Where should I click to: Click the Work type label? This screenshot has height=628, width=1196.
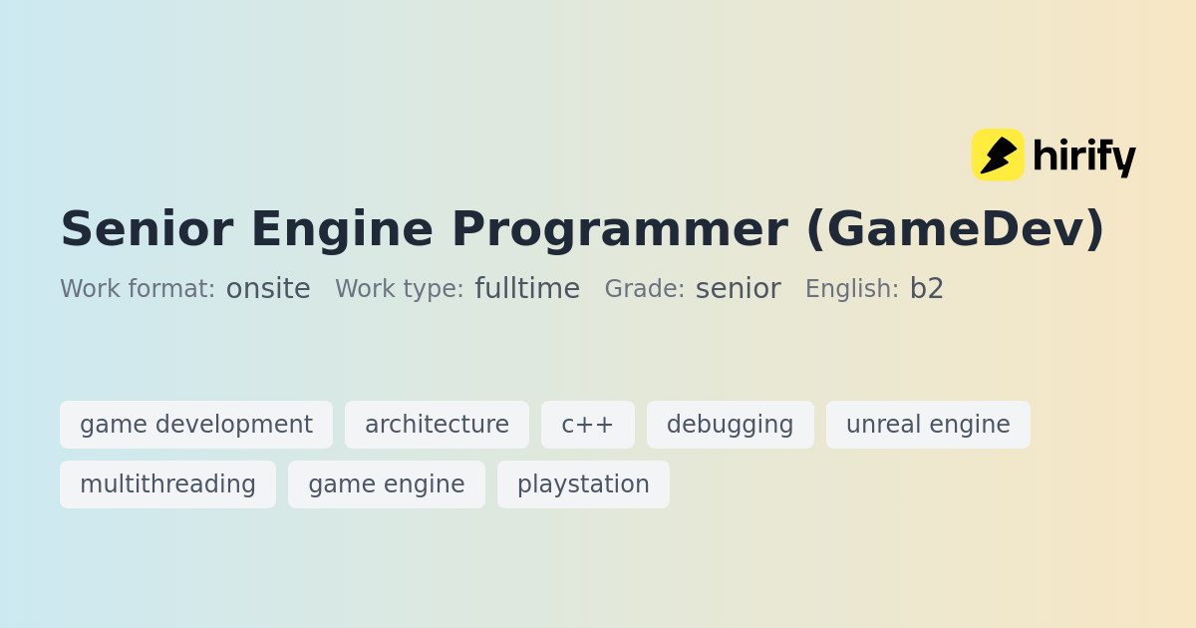(x=400, y=289)
